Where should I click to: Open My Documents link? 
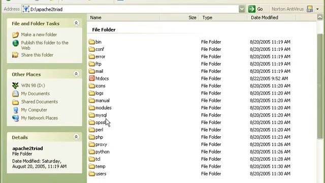(35, 94)
